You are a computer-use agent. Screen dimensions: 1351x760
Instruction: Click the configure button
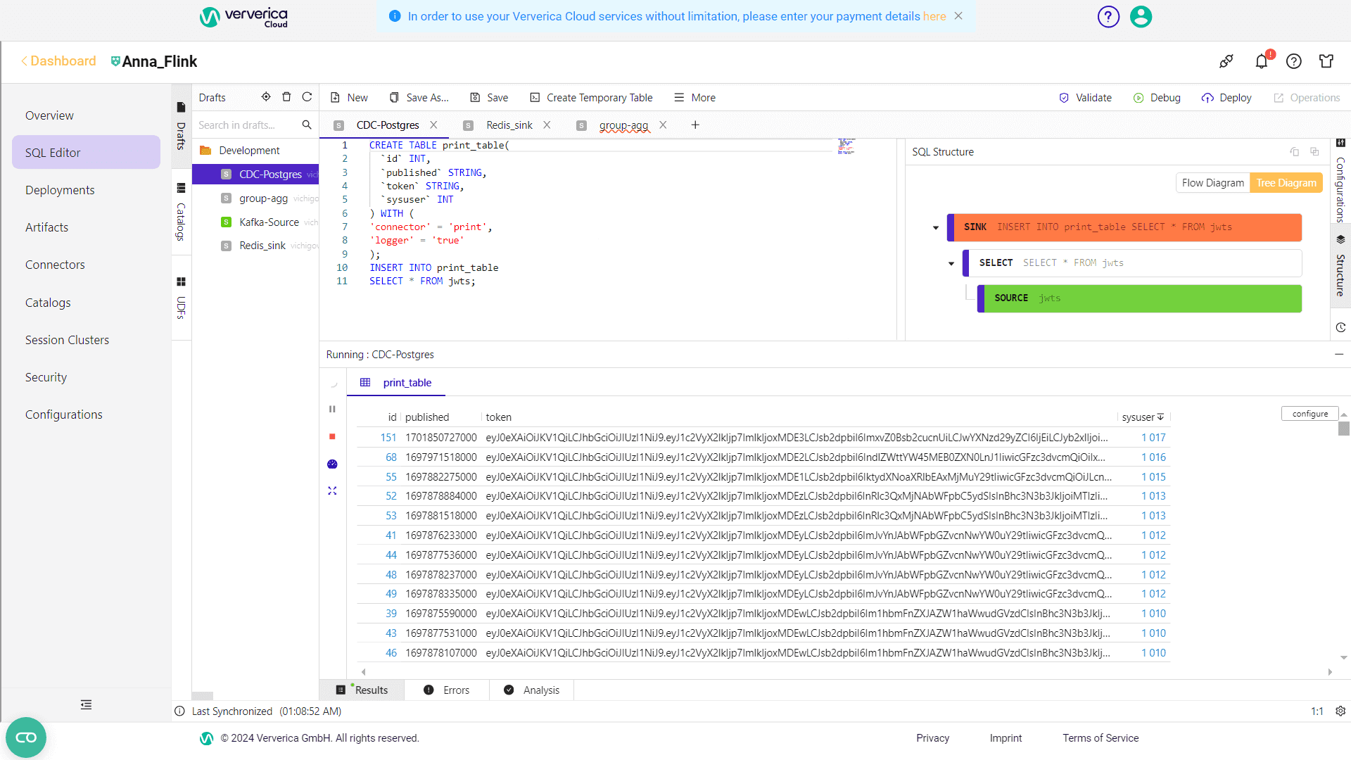click(x=1309, y=414)
